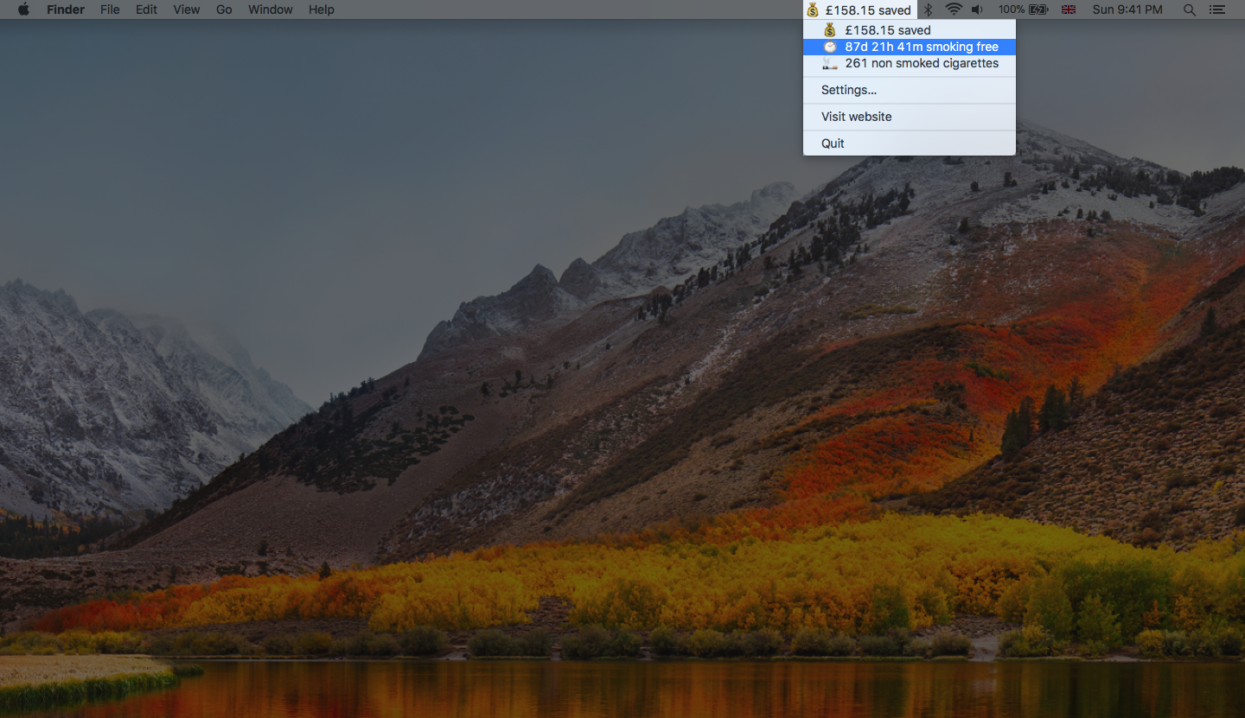The image size is (1245, 718).
Task: Click the money bag icon in the menu bar
Action: [x=813, y=10]
